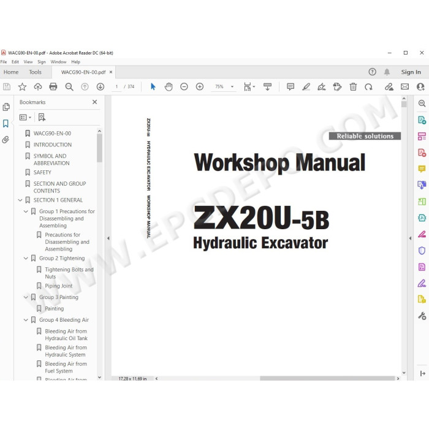Print the document with printer icon
Viewport: 429px width, 429px height.
53,87
